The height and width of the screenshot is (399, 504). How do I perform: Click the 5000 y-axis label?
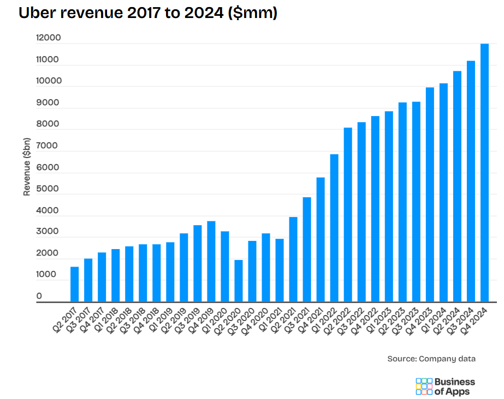click(48, 189)
